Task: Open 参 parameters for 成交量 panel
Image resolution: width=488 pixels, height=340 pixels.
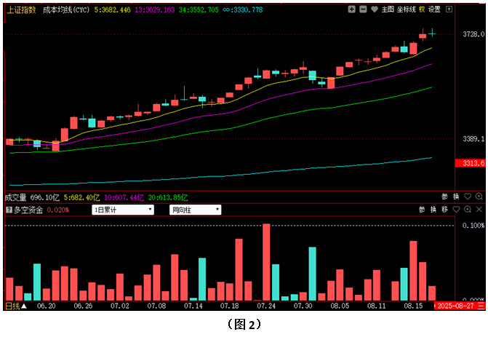Action: [444, 197]
